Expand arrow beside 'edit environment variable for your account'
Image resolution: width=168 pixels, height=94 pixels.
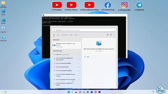(79, 75)
